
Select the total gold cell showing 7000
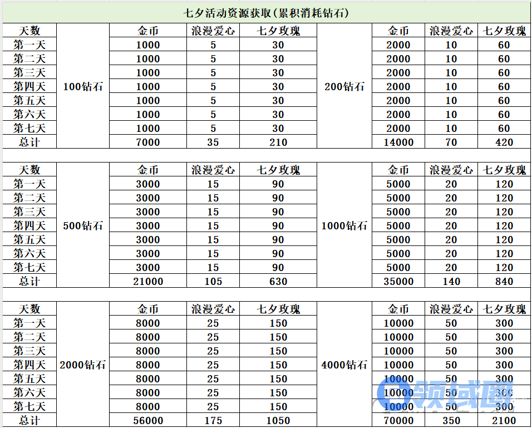(x=148, y=142)
